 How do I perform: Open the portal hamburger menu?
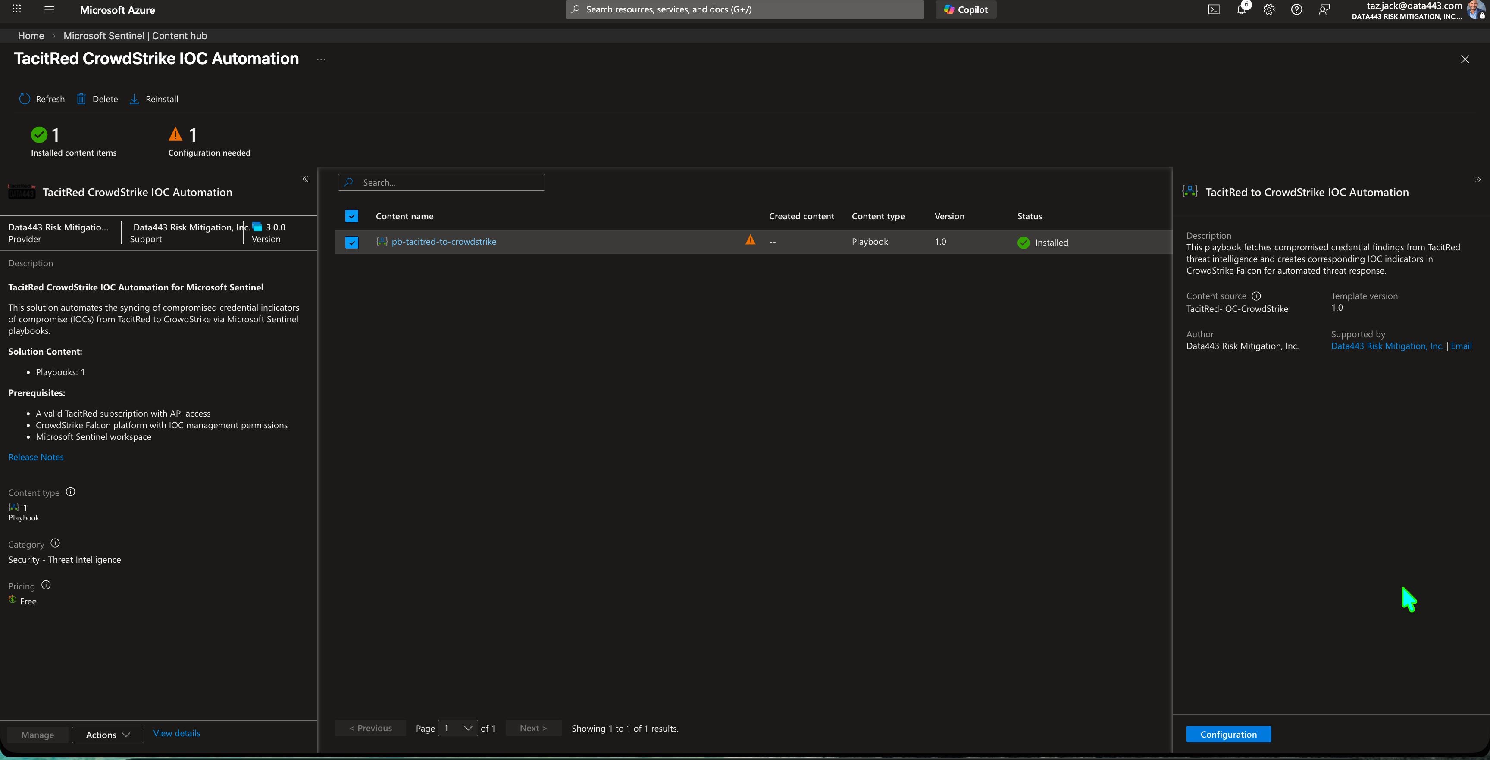click(x=49, y=9)
